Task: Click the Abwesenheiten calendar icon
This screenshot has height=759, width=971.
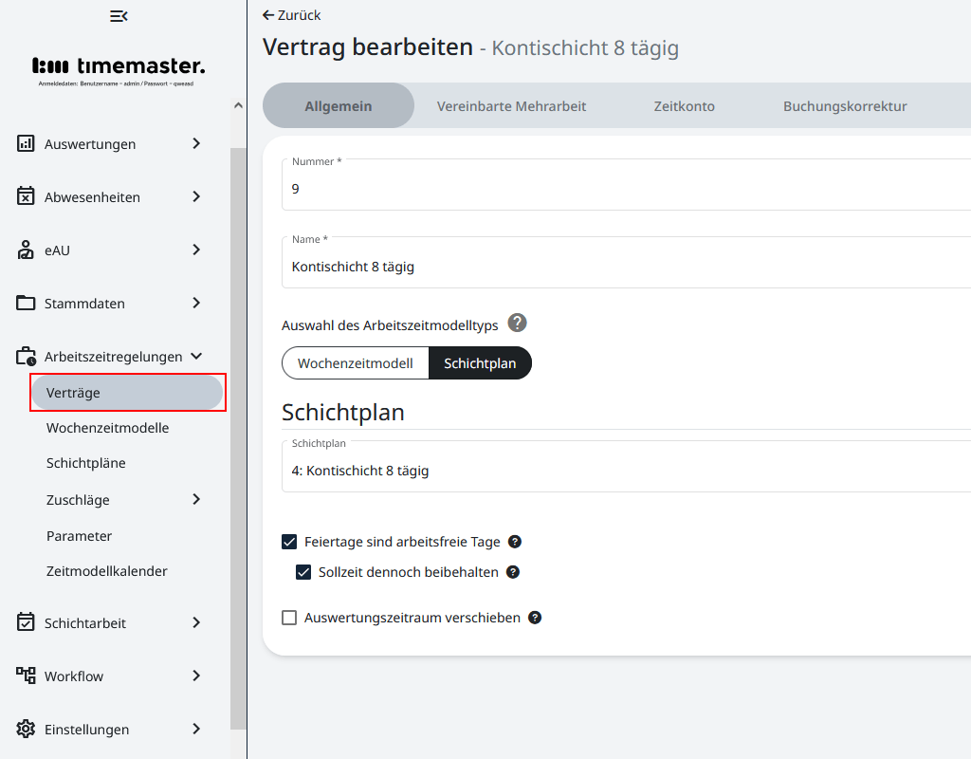Action: click(27, 197)
